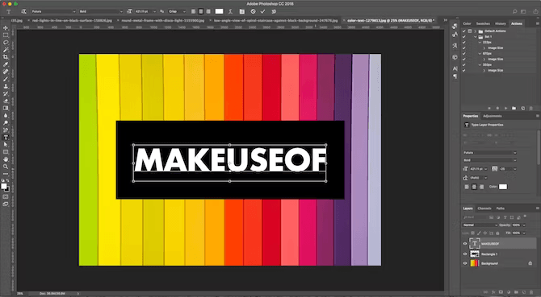The height and width of the screenshot is (297, 541).
Task: Select the Hand tool
Action: (x=6, y=159)
